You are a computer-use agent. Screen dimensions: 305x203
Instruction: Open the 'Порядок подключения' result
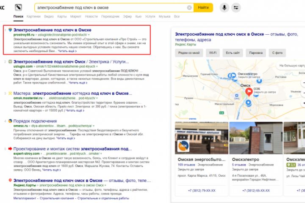(x=35, y=121)
